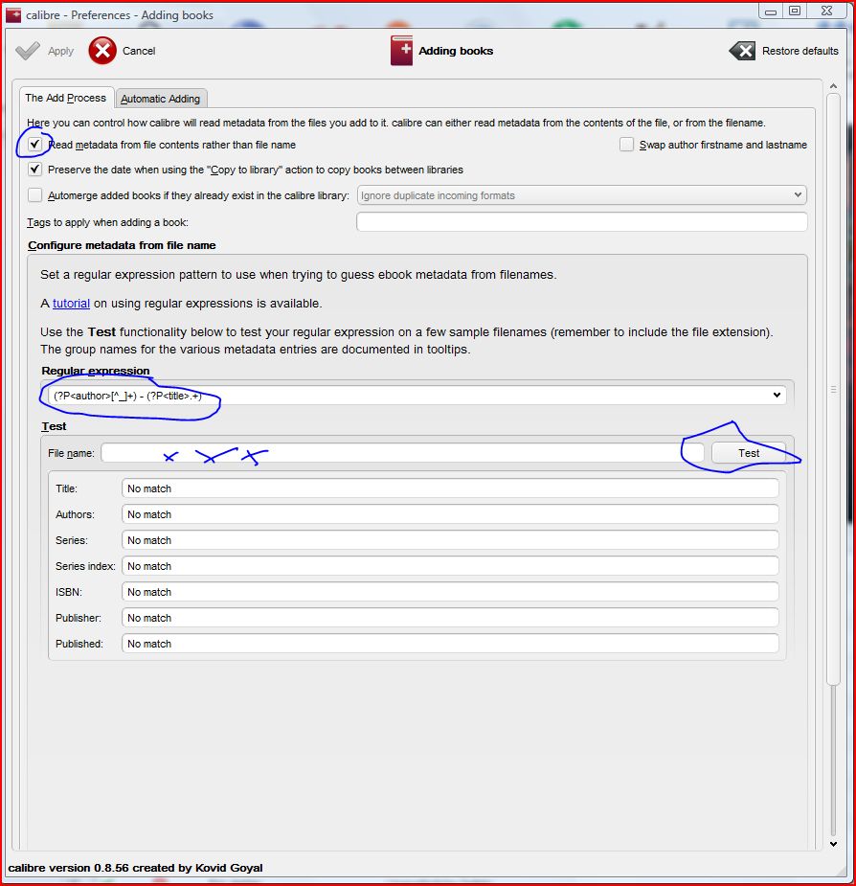The image size is (856, 886).
Task: Click the Test button
Action: click(x=749, y=453)
